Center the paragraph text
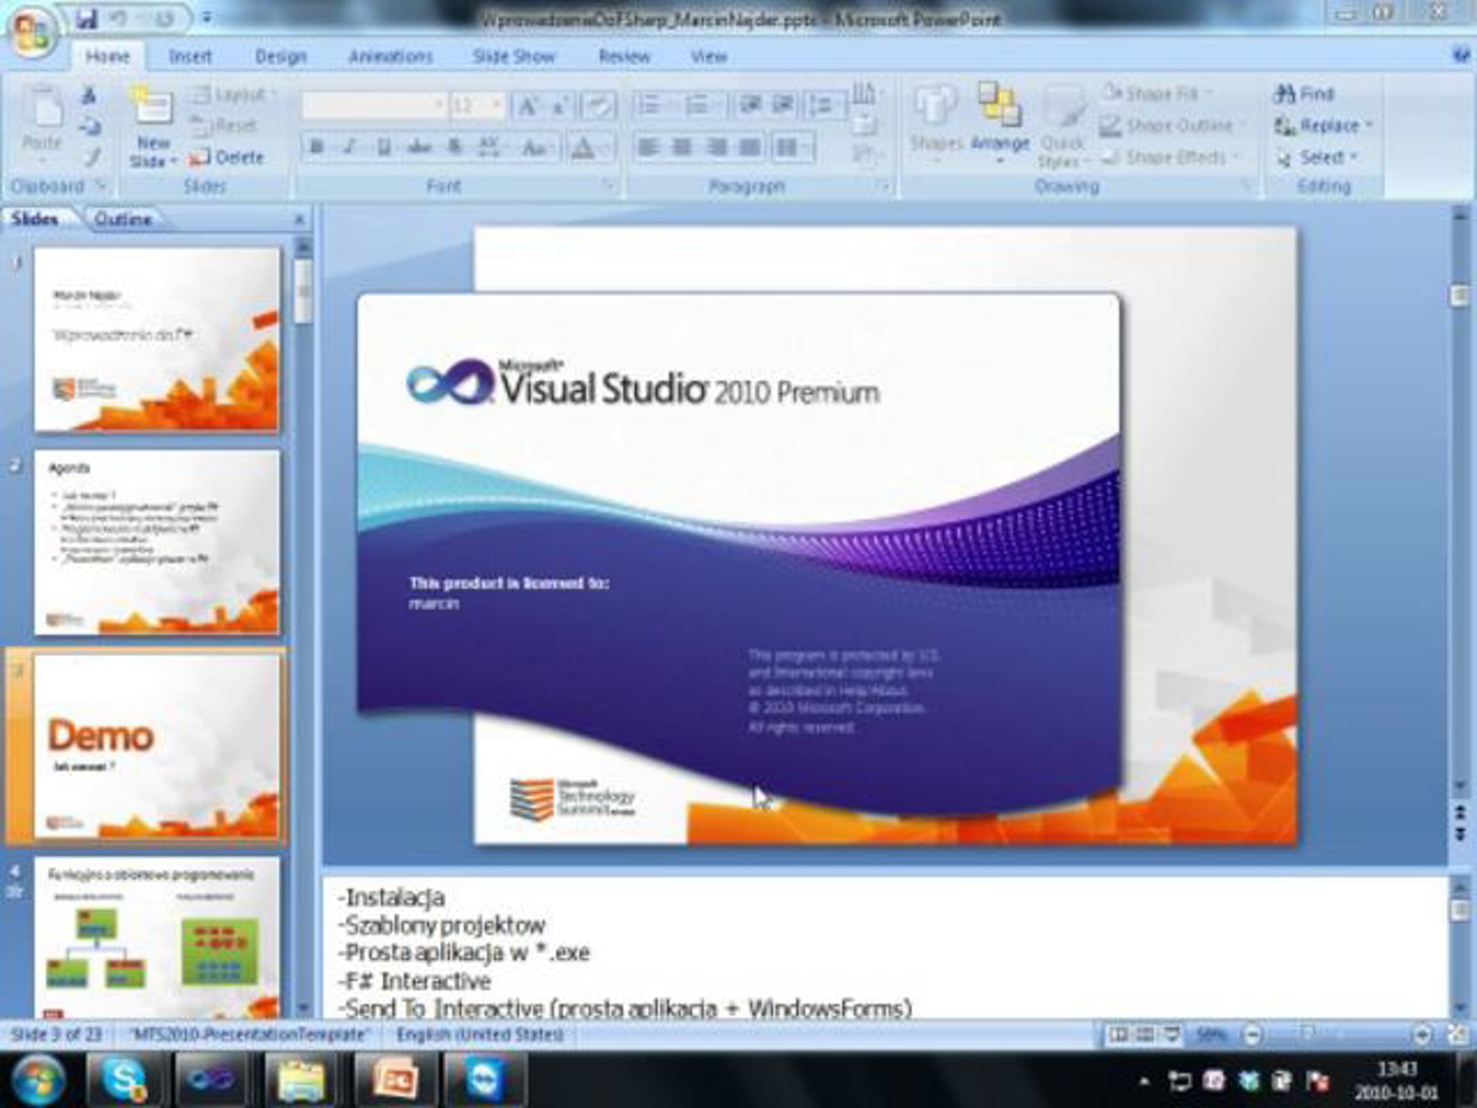The image size is (1477, 1108). tap(681, 147)
